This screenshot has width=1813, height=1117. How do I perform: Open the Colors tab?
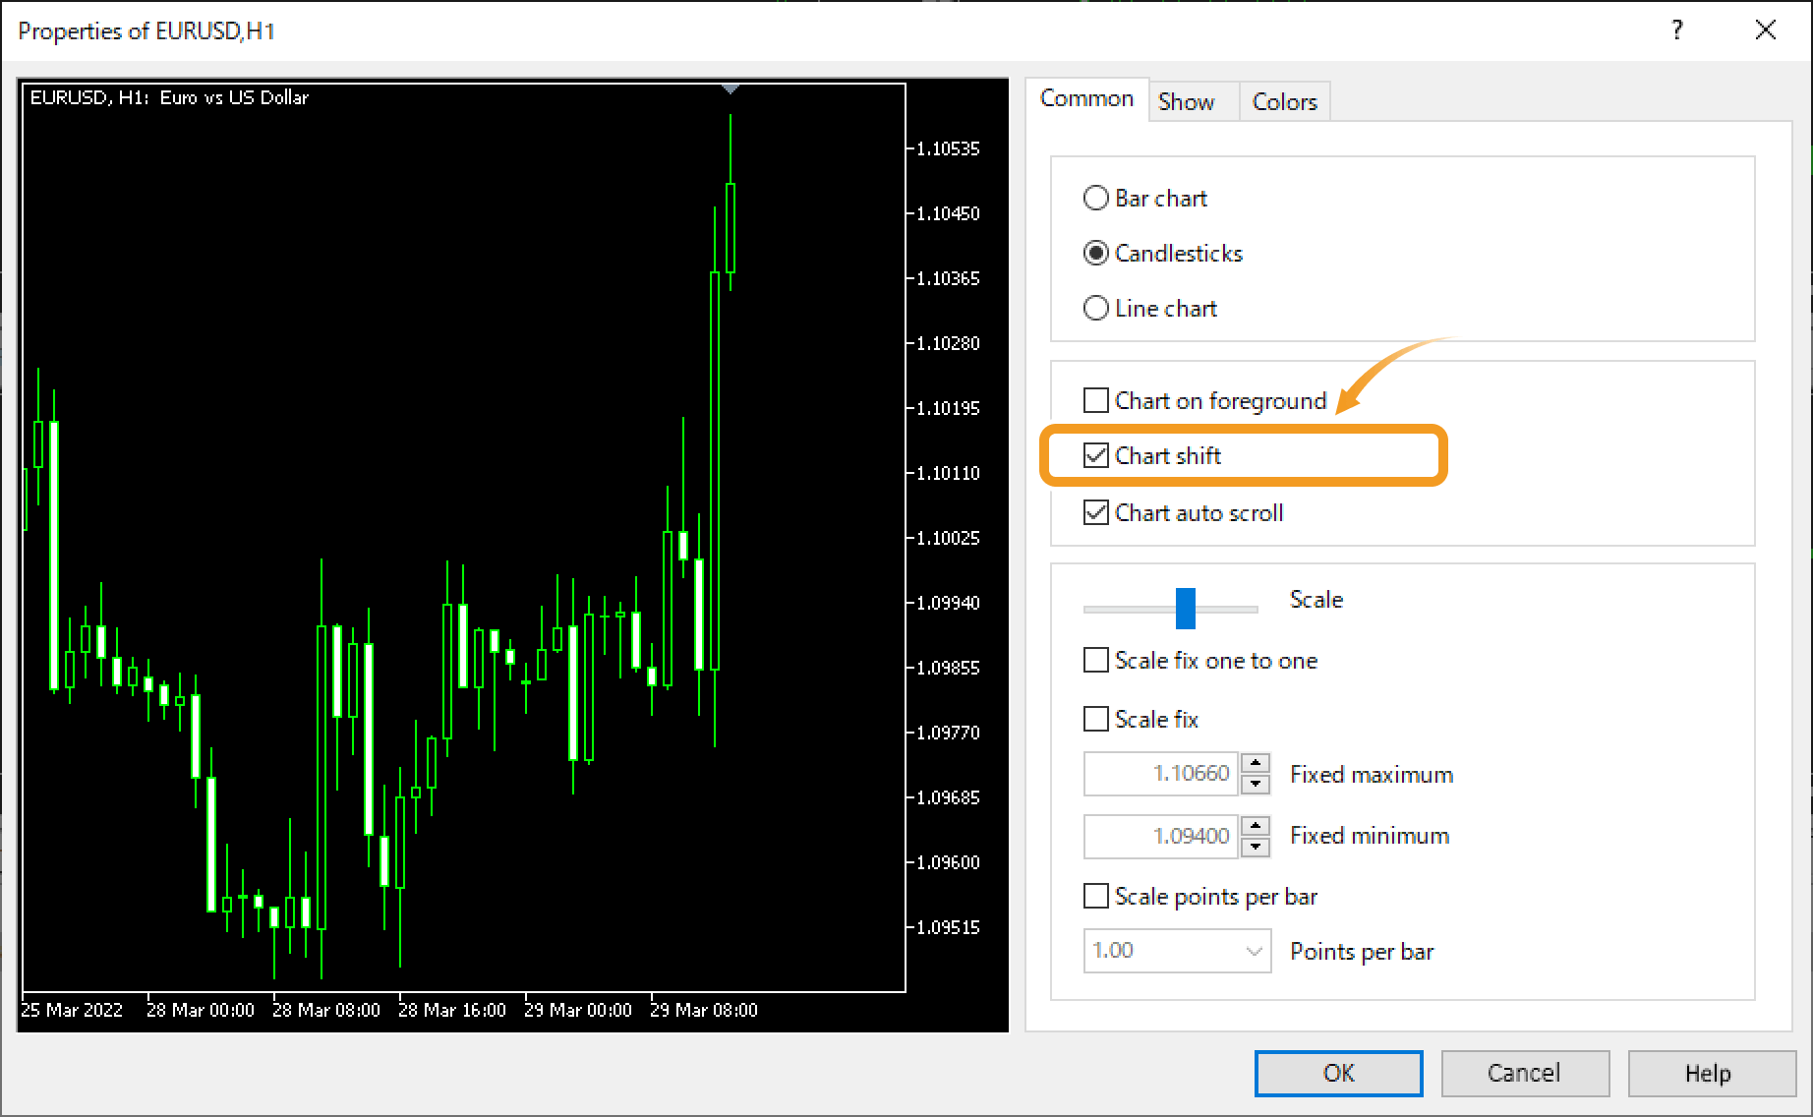1284,101
